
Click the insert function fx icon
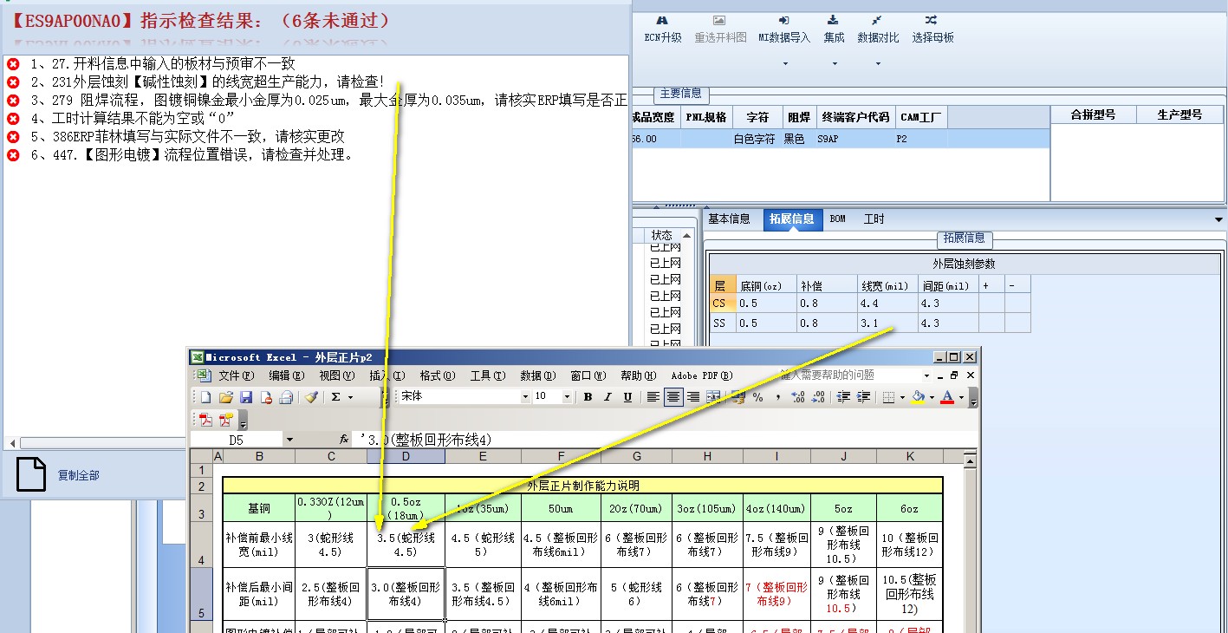344,440
